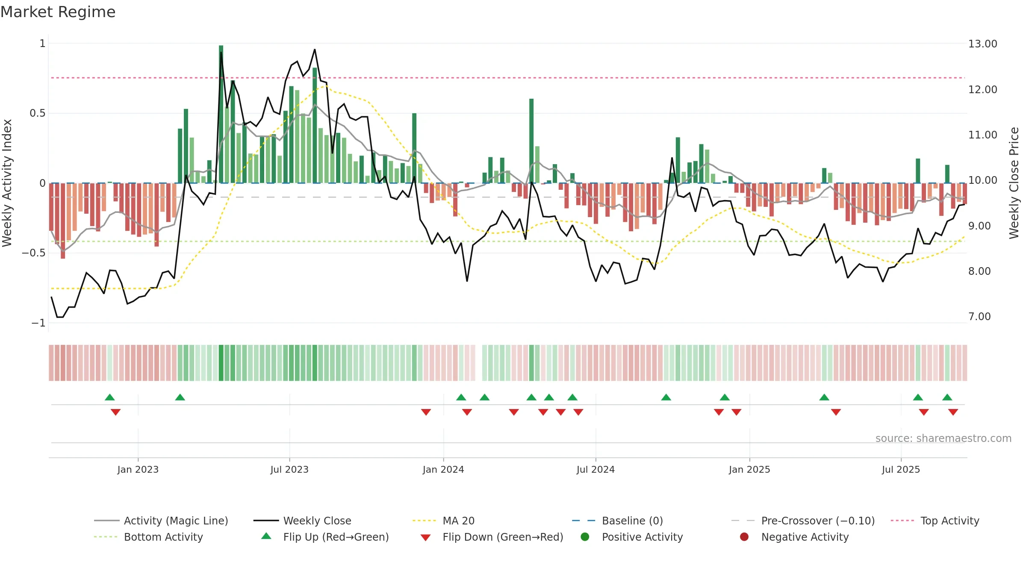Image resolution: width=1026 pixels, height=577 pixels.
Task: Toggle the MA 20 legend entry
Action: point(443,521)
